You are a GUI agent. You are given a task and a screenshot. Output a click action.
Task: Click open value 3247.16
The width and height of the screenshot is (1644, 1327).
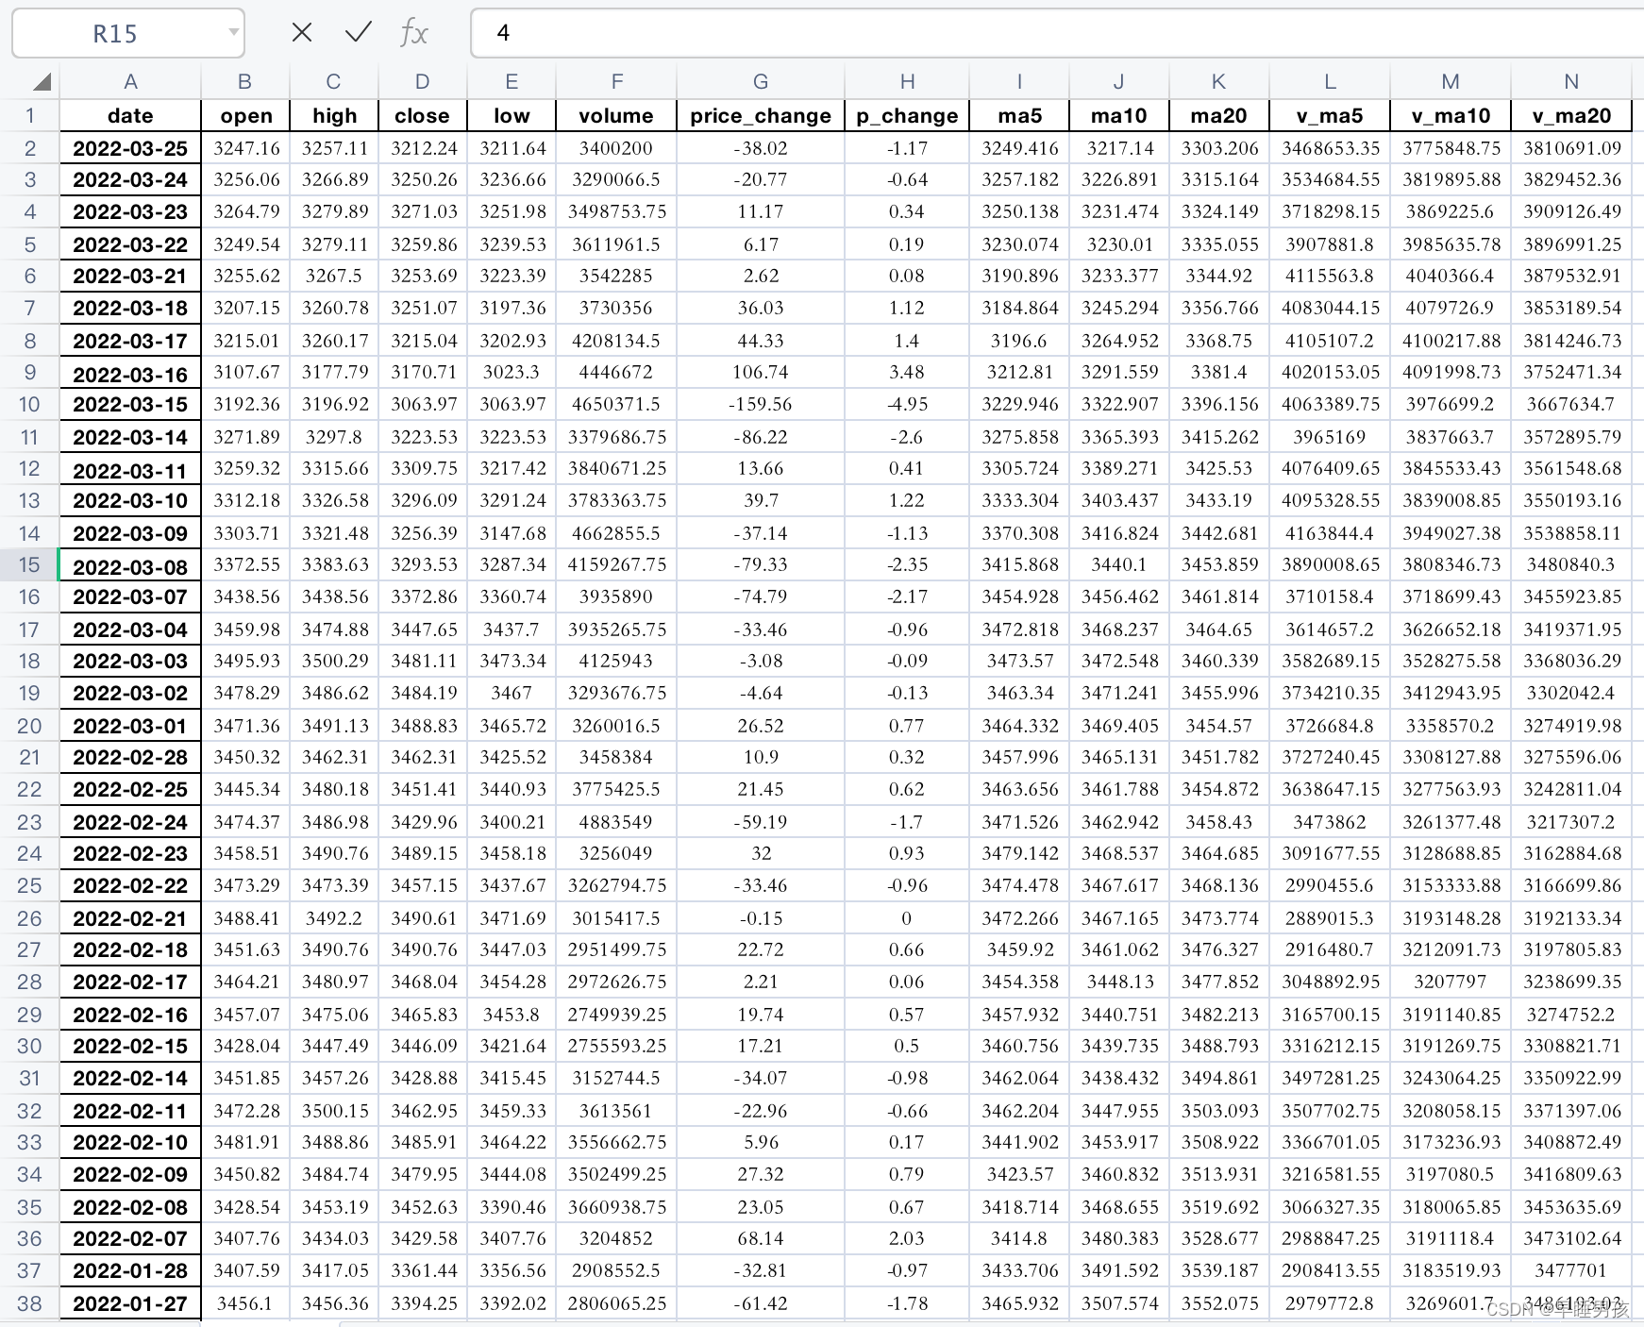pyautogui.click(x=245, y=148)
